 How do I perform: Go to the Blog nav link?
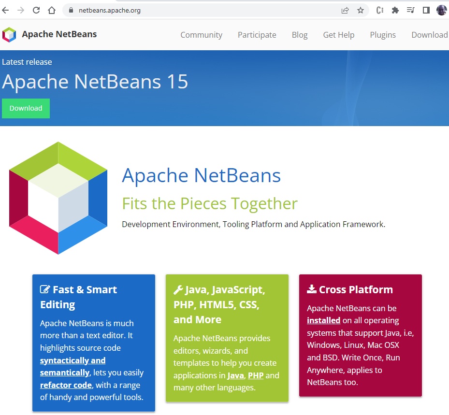(x=300, y=35)
